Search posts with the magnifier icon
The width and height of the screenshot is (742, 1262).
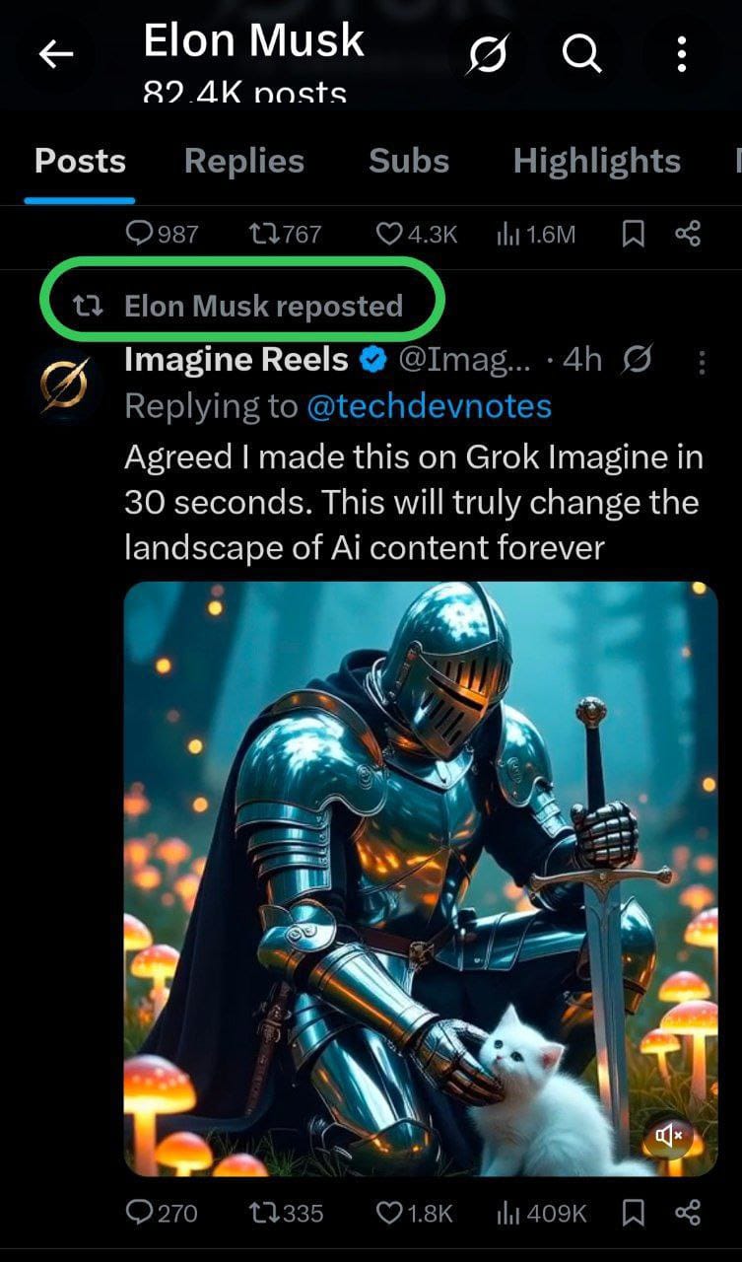pos(581,55)
